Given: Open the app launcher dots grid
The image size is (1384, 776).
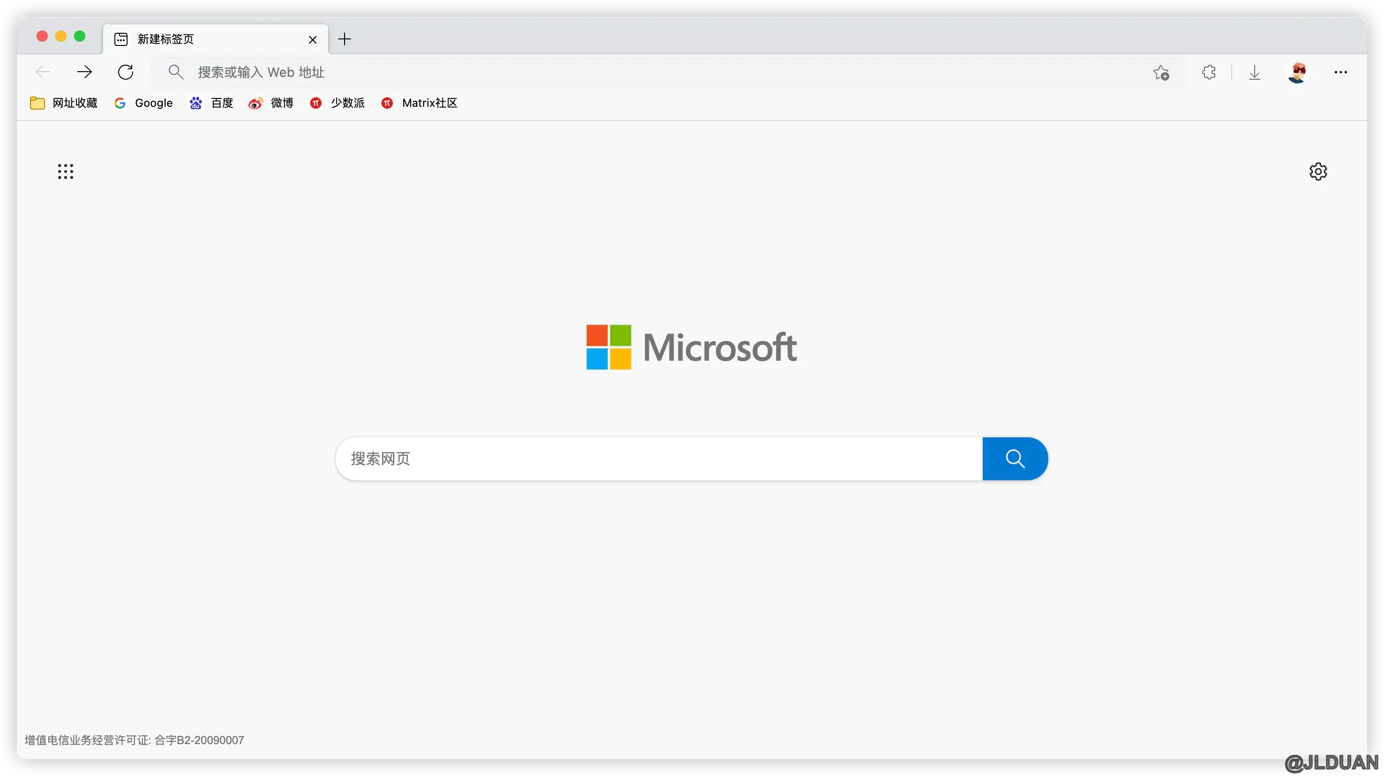Looking at the screenshot, I should (x=66, y=172).
